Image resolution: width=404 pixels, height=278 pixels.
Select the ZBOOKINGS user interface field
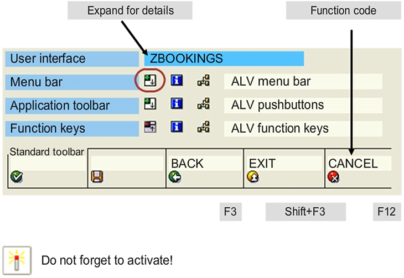[224, 59]
